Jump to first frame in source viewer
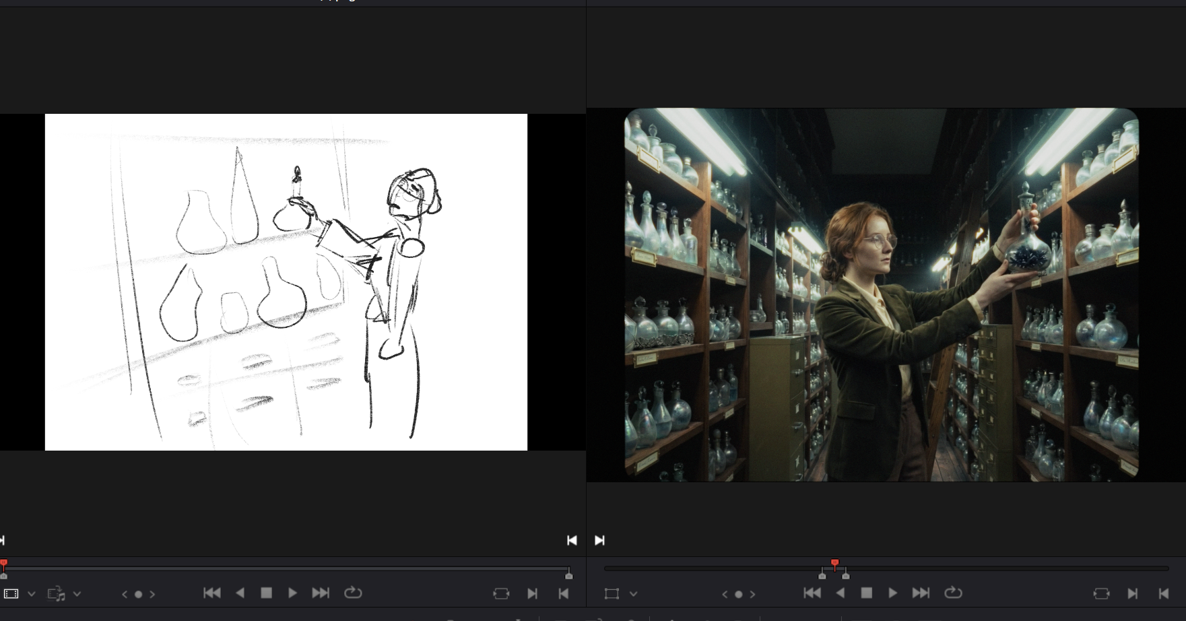 [212, 593]
